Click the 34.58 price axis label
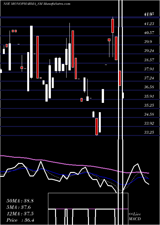This screenshot has height=225, width=160. click(x=149, y=114)
